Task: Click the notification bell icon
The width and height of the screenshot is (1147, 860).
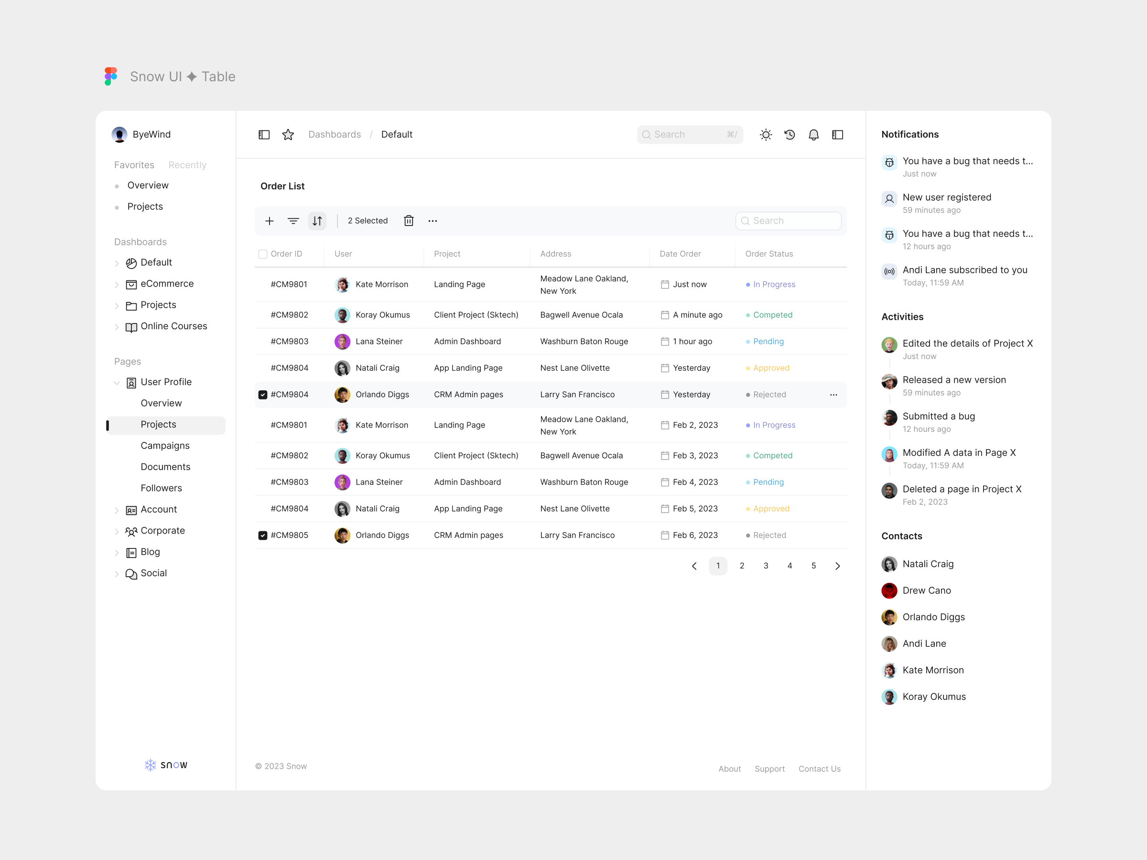Action: tap(813, 135)
